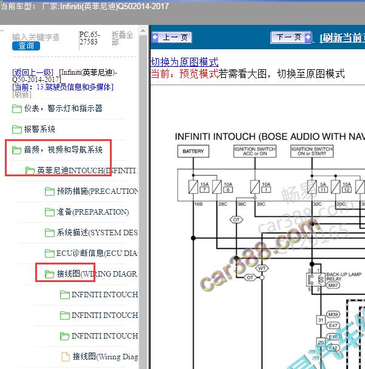
Task: Click folder icon of 系统描述(SYSTEM DES
Action: click(50, 233)
